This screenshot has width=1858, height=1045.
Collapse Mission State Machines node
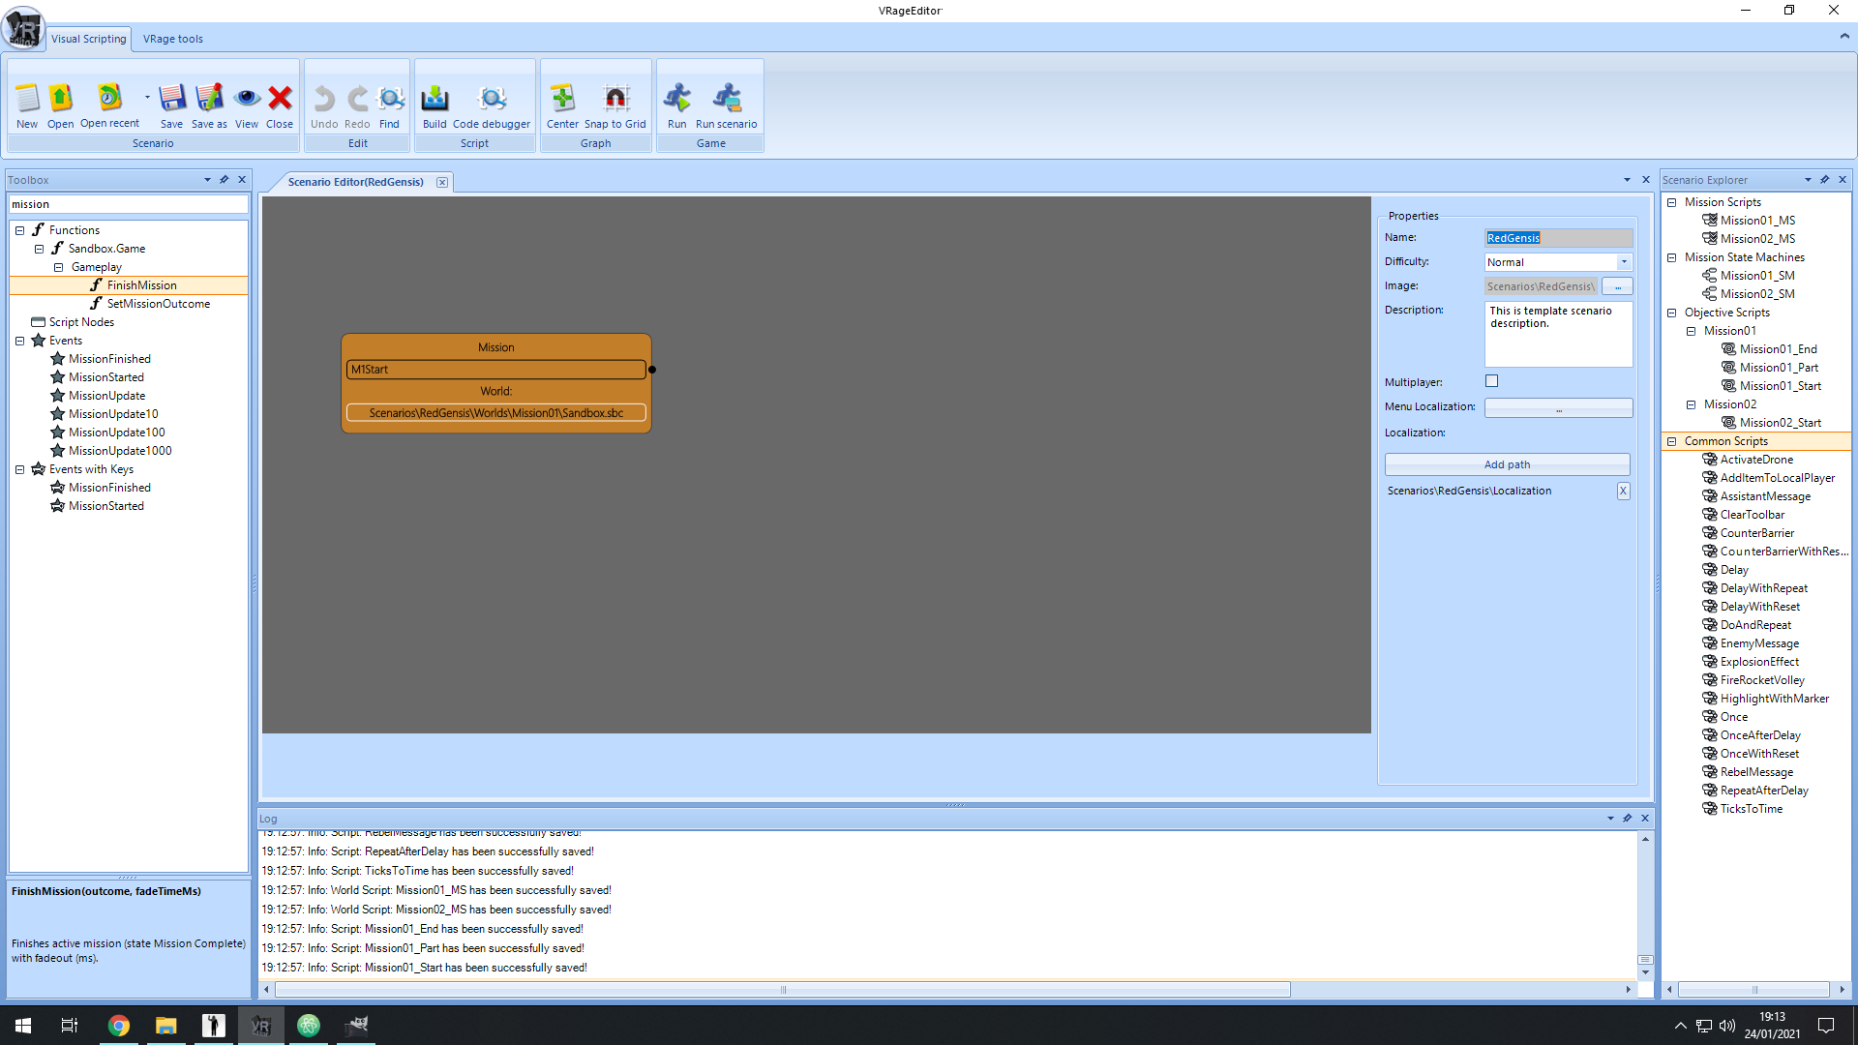click(1671, 257)
